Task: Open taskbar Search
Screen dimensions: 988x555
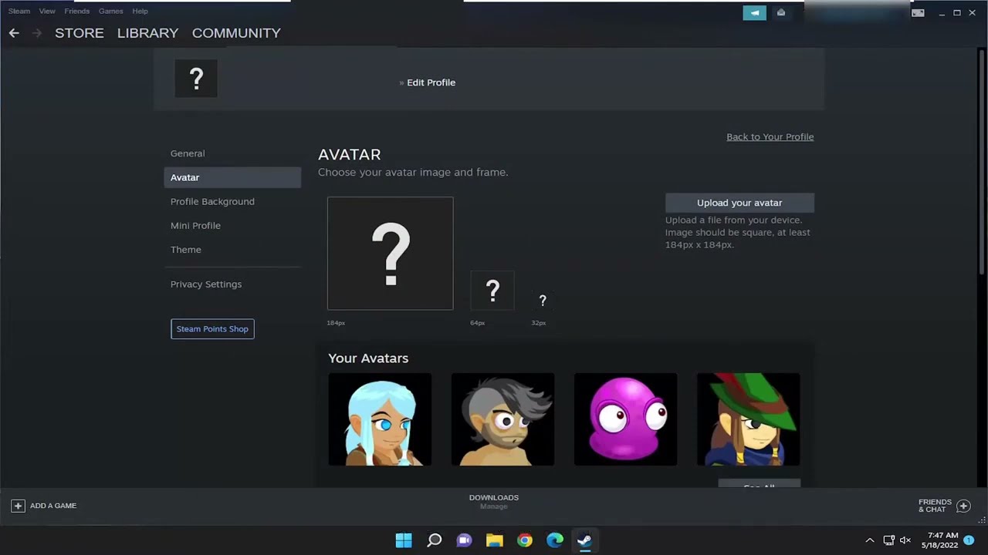Action: [435, 540]
